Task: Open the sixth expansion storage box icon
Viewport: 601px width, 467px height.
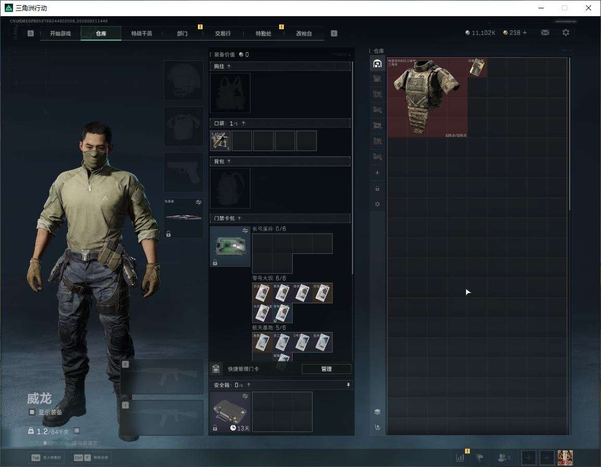Action: click(377, 156)
